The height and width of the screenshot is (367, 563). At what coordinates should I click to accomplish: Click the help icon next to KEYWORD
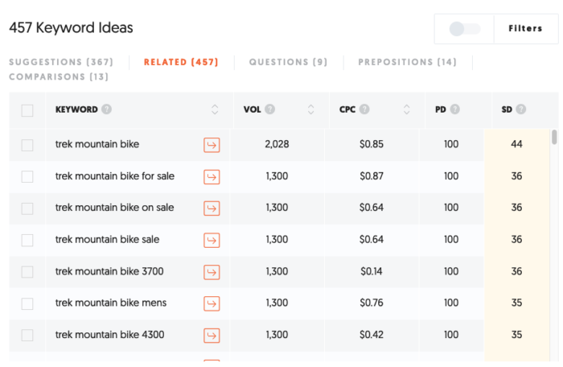tap(107, 110)
